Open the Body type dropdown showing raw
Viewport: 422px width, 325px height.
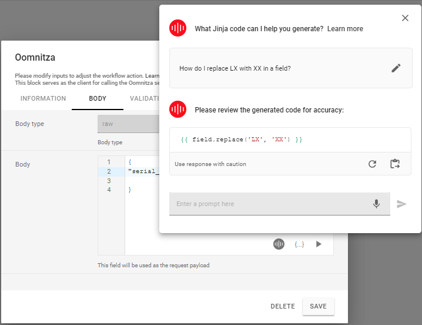[128, 124]
